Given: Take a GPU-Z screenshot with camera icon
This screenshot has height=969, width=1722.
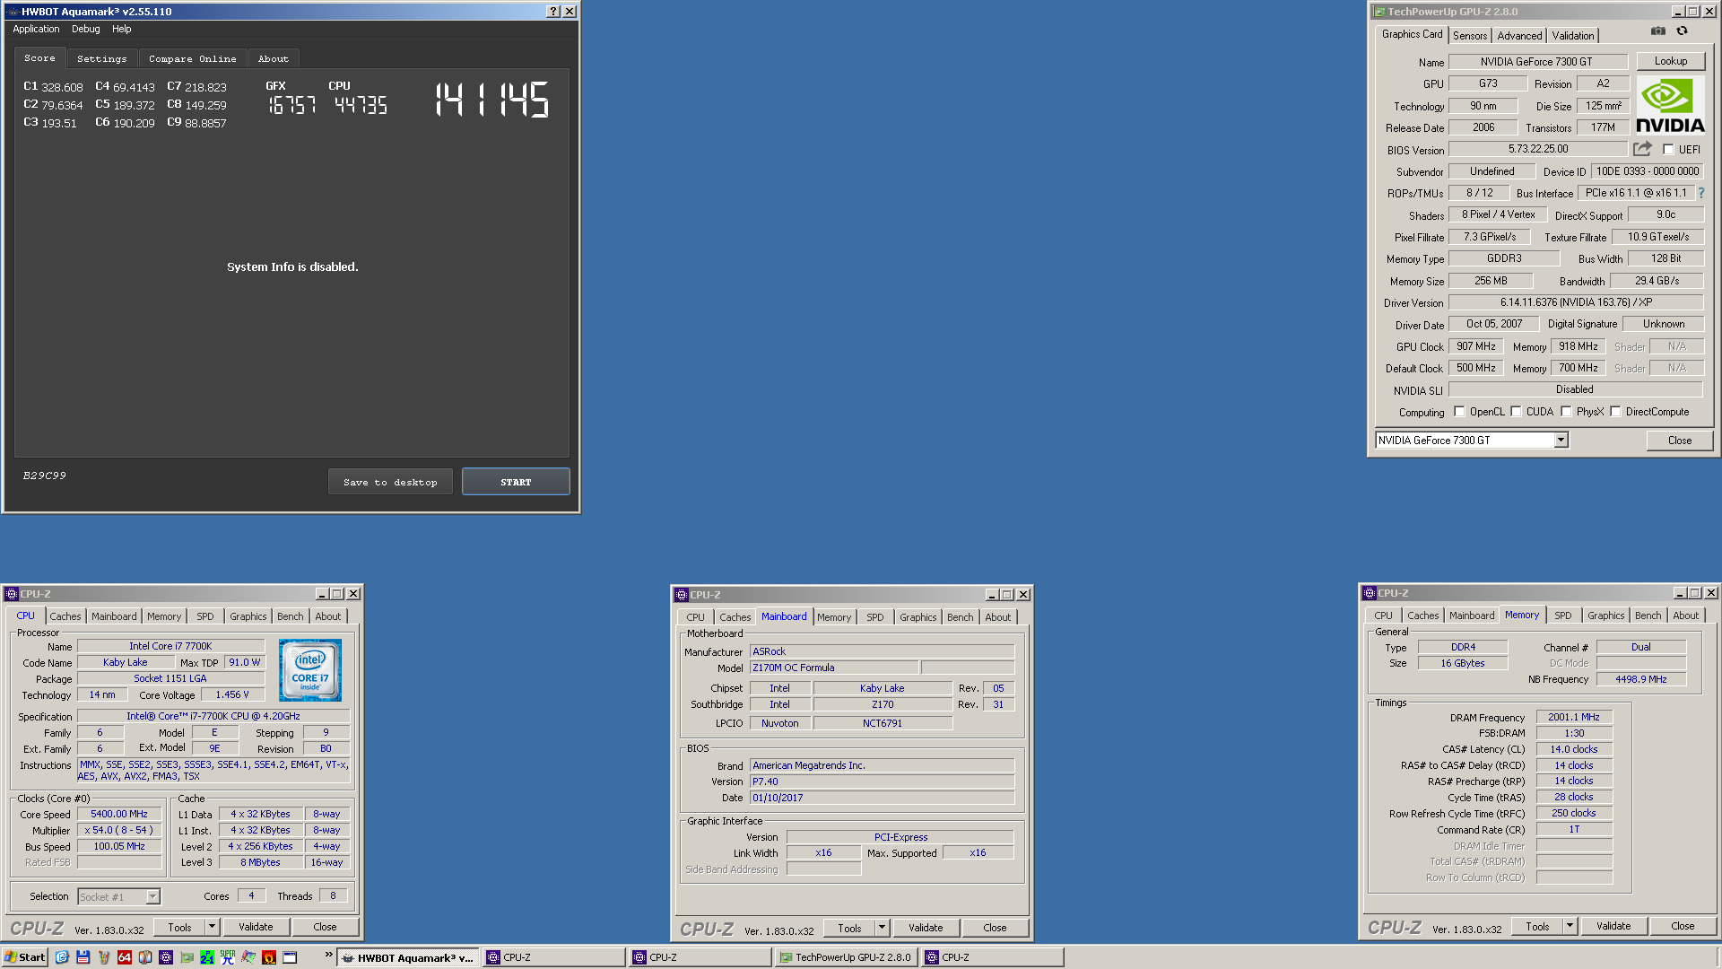Looking at the screenshot, I should (1658, 31).
